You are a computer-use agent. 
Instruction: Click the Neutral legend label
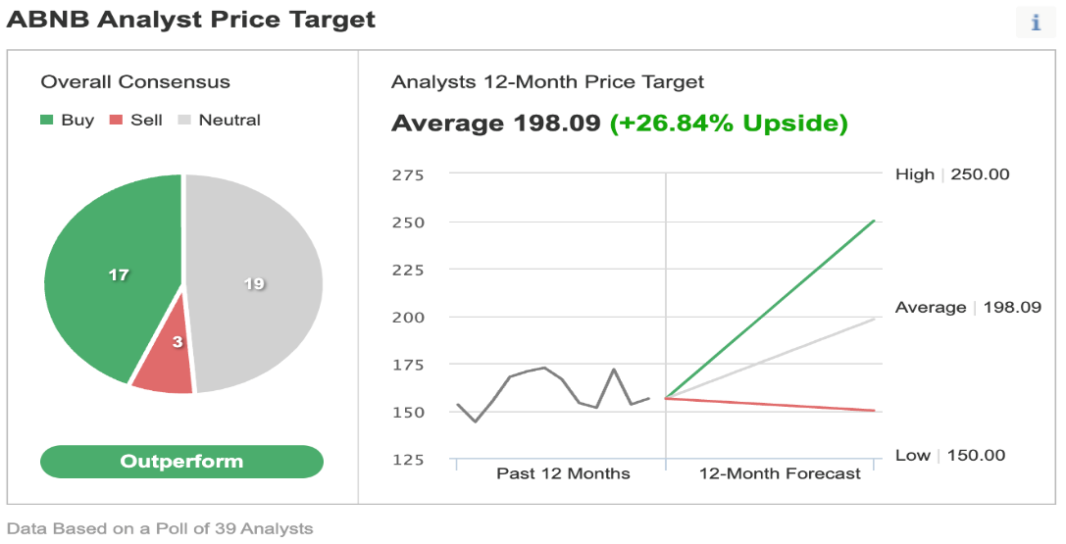(x=229, y=121)
